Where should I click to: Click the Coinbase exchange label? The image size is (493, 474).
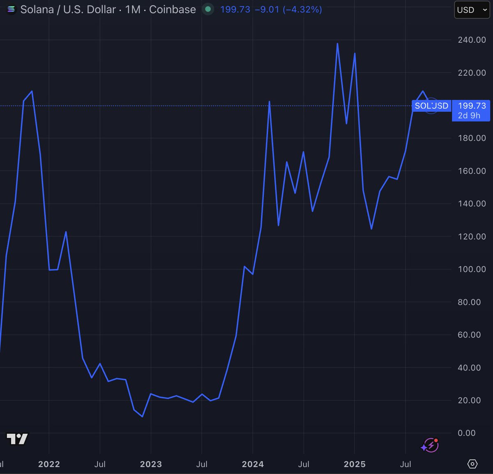(173, 9)
